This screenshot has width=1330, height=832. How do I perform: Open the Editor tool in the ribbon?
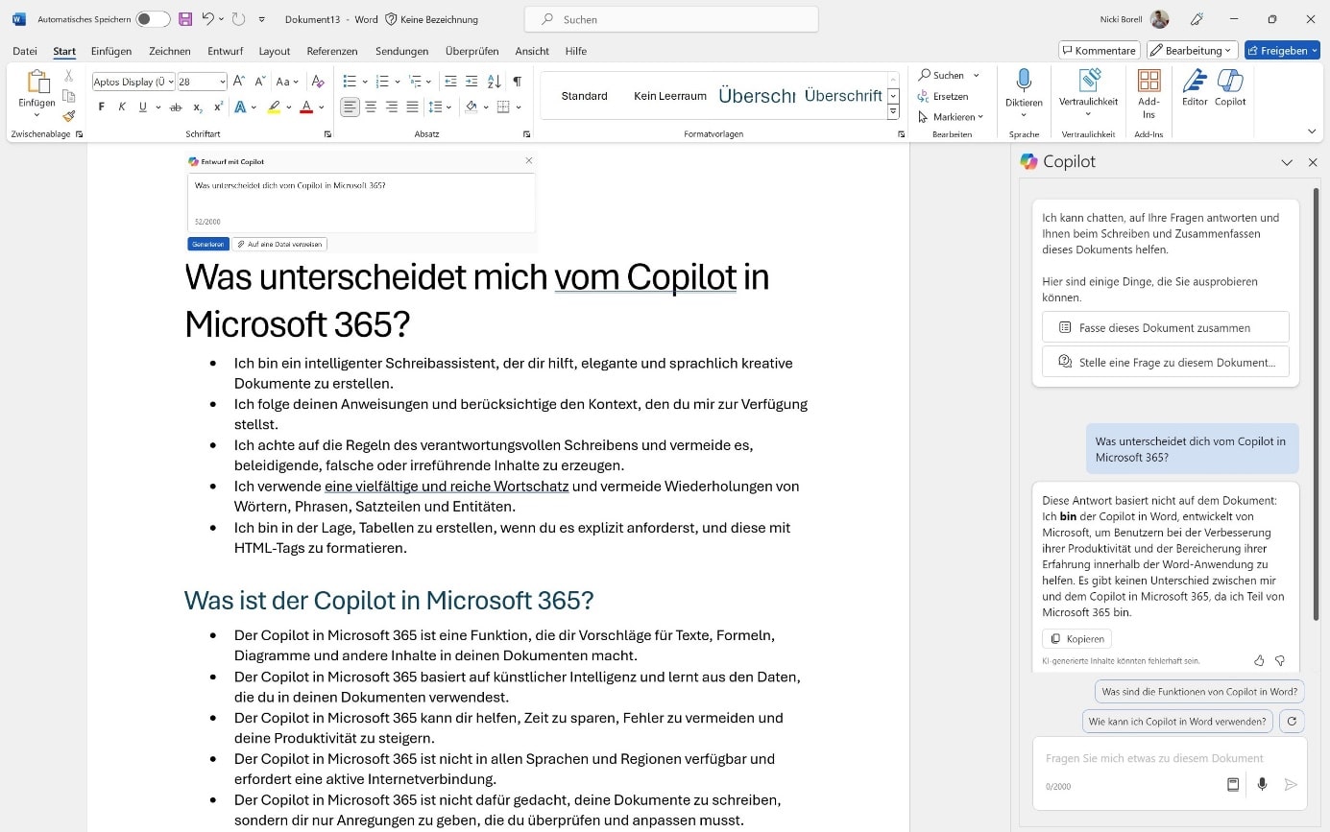point(1195,81)
